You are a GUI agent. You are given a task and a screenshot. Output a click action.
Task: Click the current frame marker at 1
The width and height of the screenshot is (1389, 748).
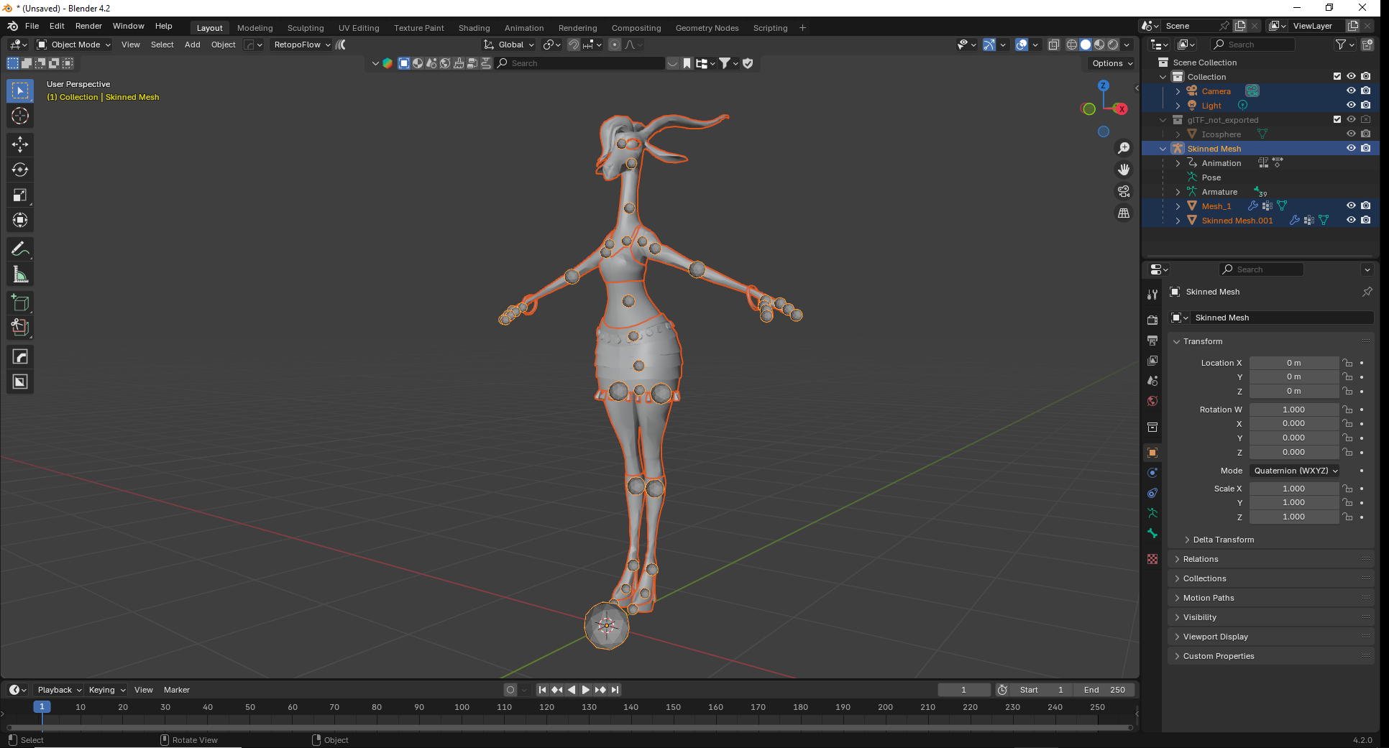[x=42, y=707]
